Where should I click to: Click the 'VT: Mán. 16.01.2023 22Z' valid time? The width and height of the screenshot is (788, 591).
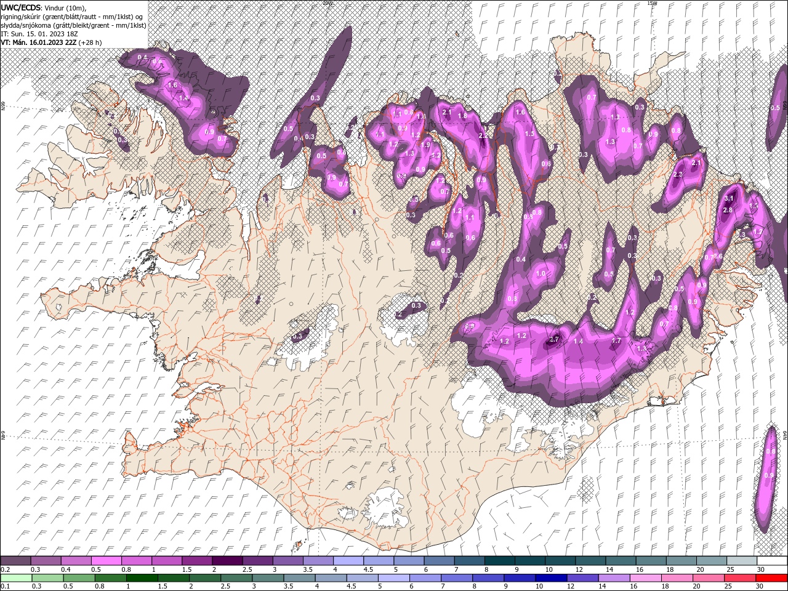click(38, 42)
